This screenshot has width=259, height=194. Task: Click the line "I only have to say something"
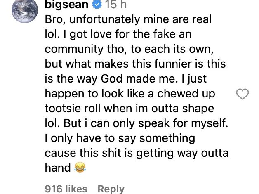pyautogui.click(x=120, y=138)
